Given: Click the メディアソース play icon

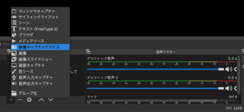Looking at the screenshot, I should pos(14,41).
